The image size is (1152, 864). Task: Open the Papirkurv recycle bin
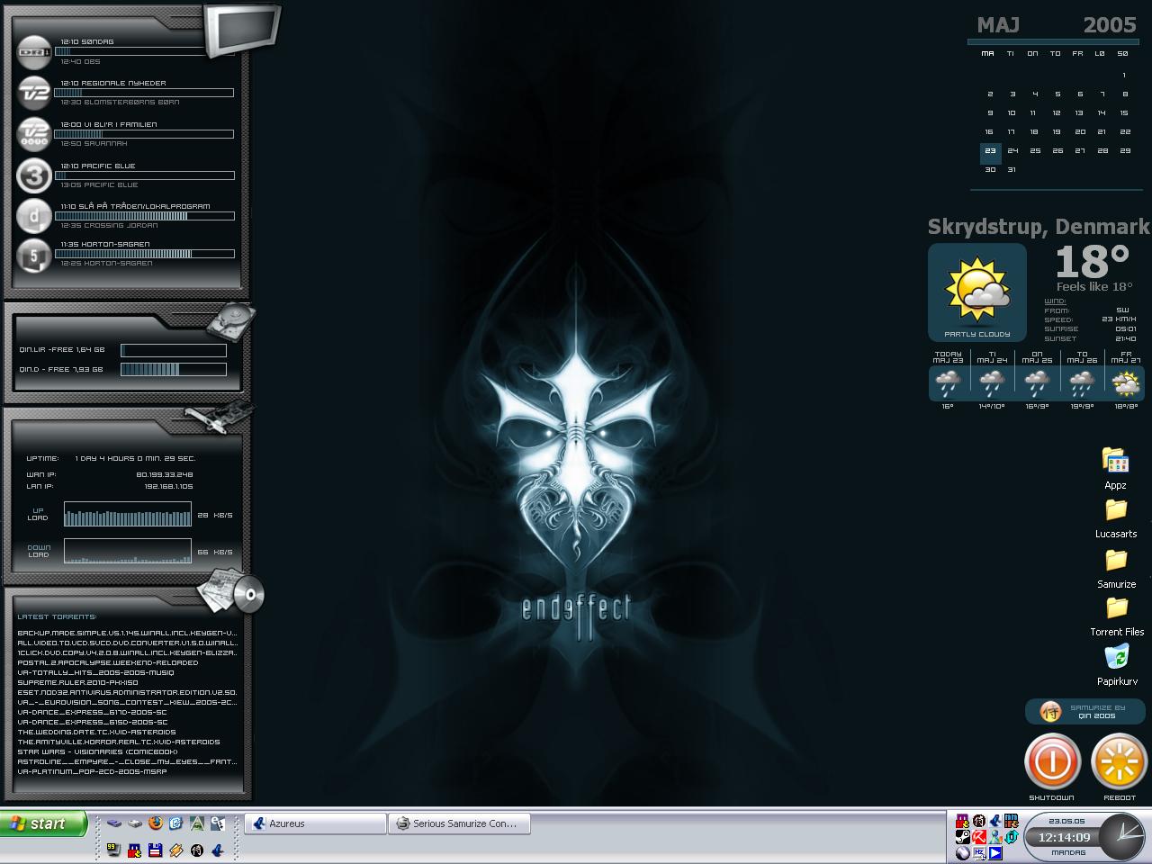point(1116,658)
